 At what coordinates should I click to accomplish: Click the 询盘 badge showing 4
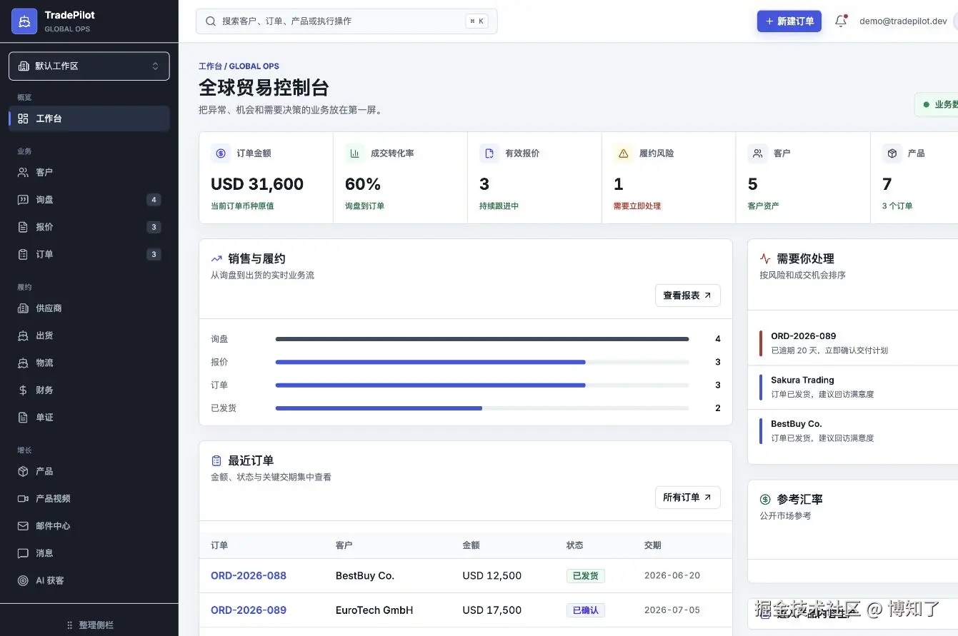point(154,200)
